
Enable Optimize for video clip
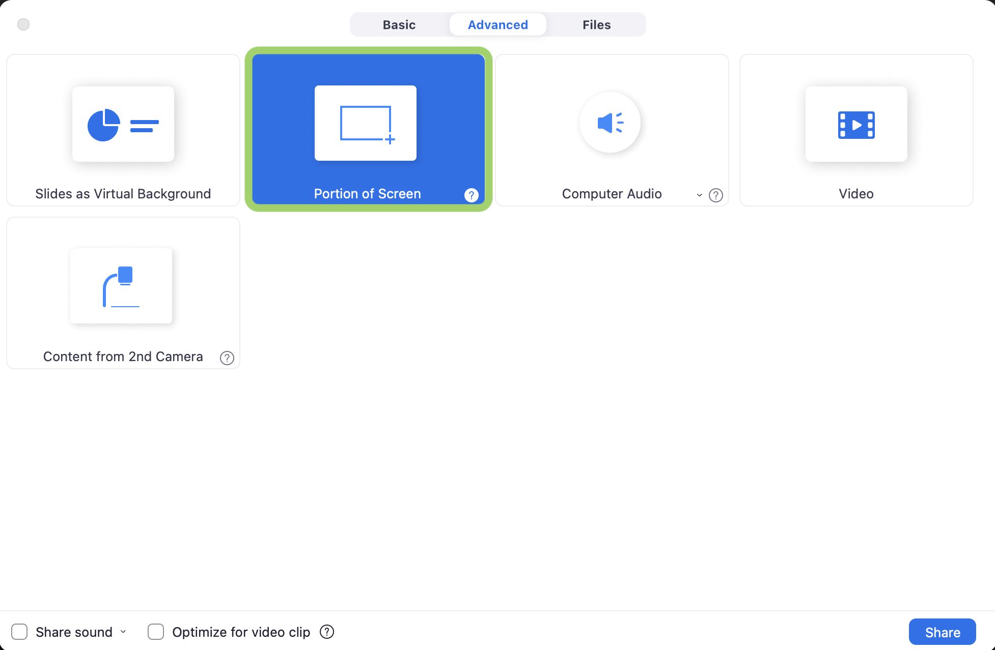click(155, 632)
